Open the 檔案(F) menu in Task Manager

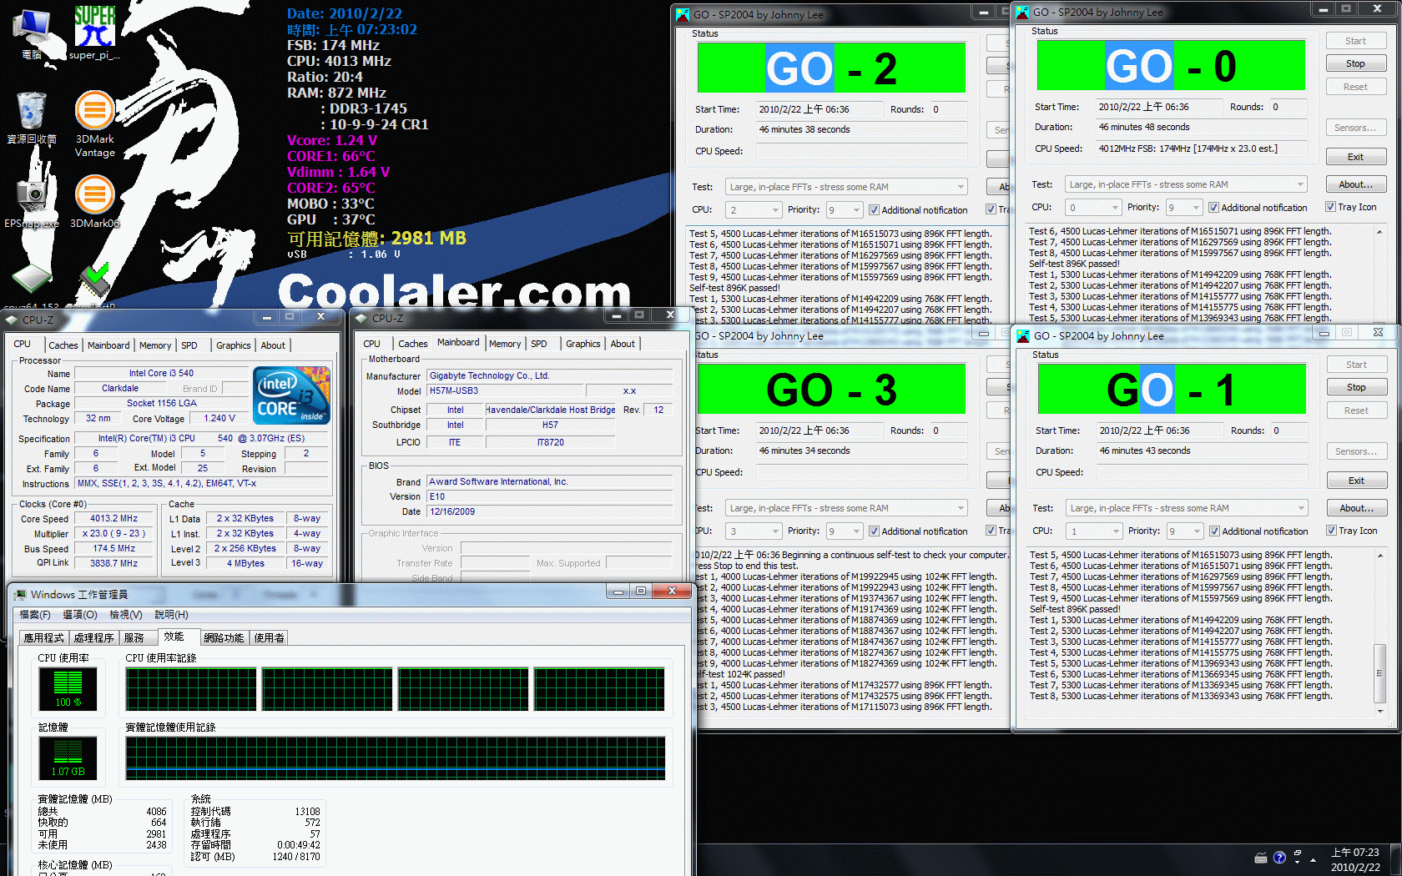(35, 615)
